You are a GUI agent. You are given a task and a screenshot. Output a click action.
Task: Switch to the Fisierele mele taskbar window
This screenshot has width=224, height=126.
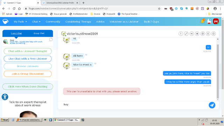[29, 120]
